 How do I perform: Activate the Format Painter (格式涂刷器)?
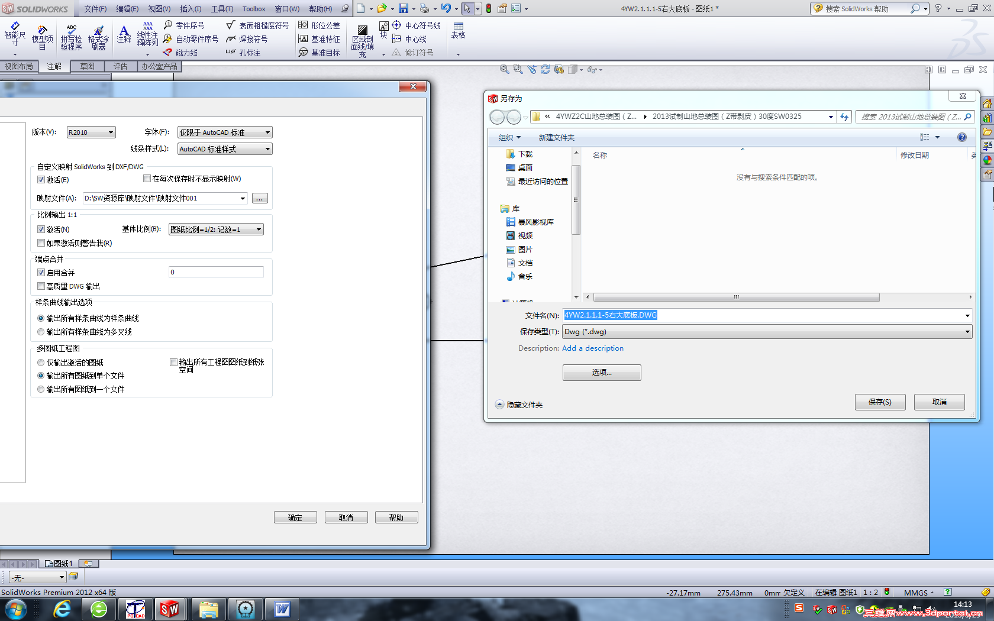pyautogui.click(x=98, y=37)
